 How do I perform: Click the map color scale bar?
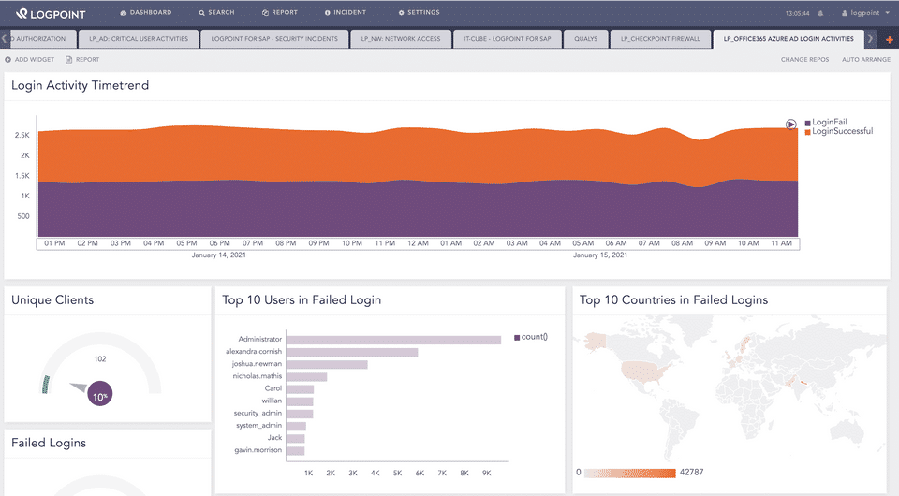(x=629, y=473)
